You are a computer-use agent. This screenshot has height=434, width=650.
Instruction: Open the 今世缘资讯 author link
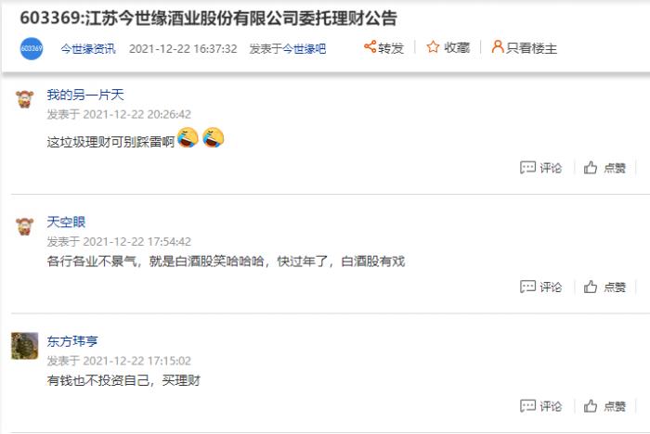click(88, 49)
